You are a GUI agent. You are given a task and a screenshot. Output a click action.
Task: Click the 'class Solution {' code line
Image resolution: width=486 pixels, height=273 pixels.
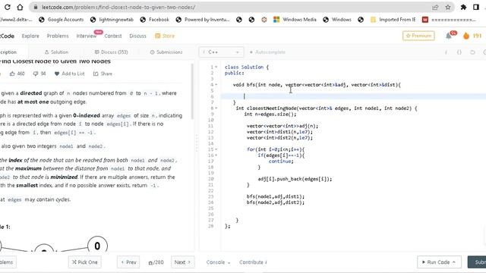(x=247, y=67)
